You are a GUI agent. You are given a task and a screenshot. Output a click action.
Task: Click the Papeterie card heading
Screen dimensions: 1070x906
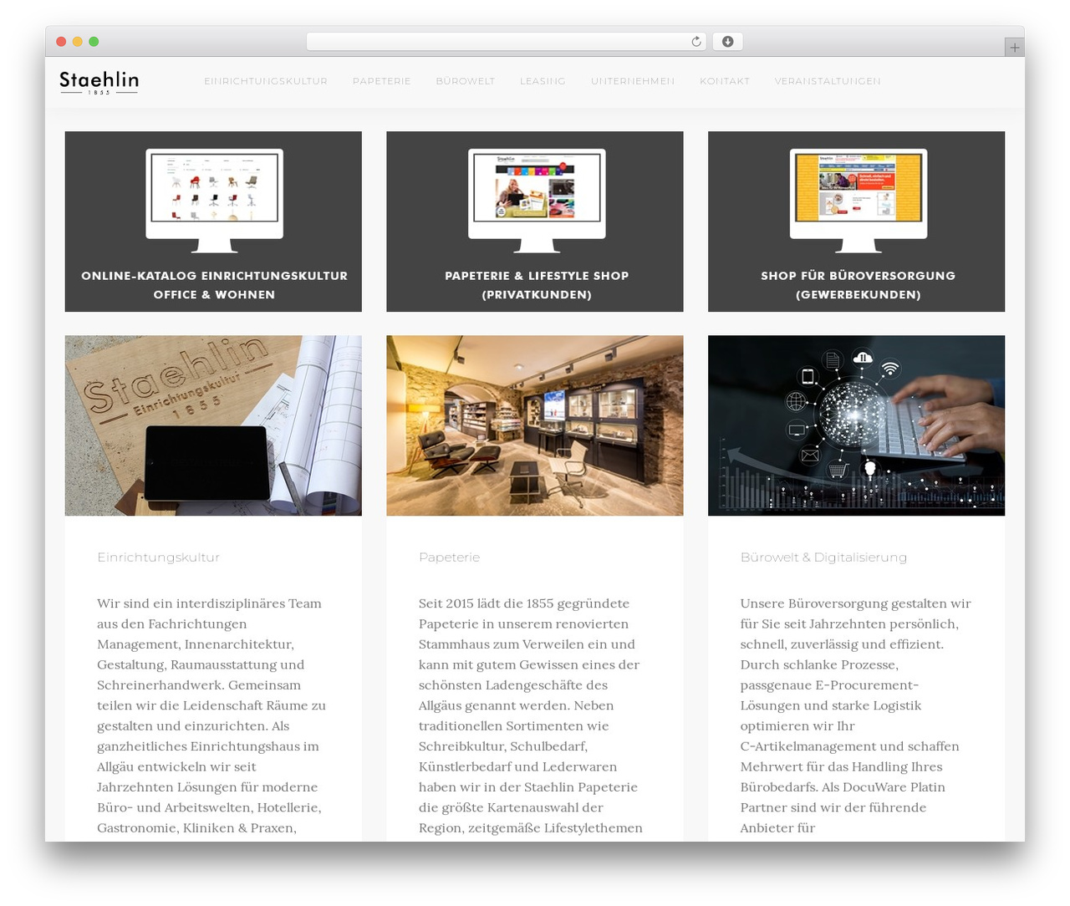[x=450, y=557]
